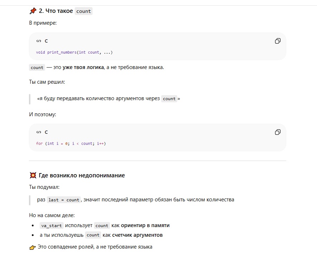
Task: Click the heading 'Где возникло недопонимание'
Action: tap(82, 176)
